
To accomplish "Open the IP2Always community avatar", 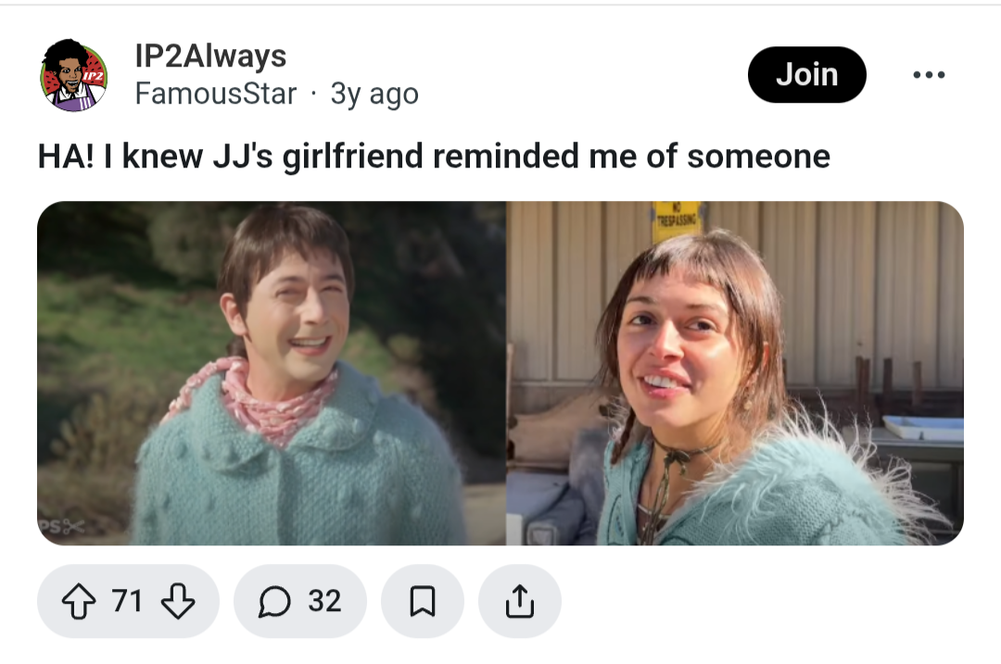I will (74, 75).
